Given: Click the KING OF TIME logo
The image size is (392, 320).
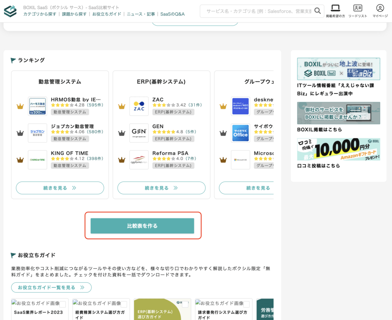Looking at the screenshot, I should pyautogui.click(x=38, y=160).
